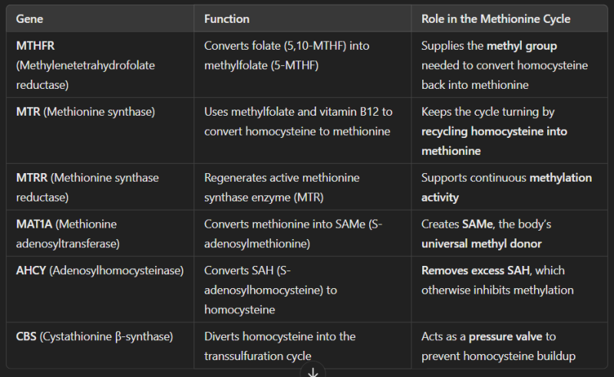Click the MTR (Methionine synthase) cell
614x377 pixels.
[x=85, y=112]
